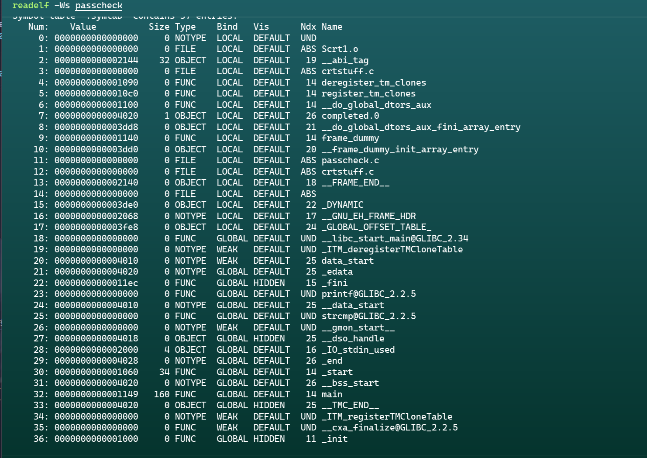Select __libc_start_main@GLIBC_2.34 symbol
This screenshot has height=458, width=647.
click(x=395, y=239)
